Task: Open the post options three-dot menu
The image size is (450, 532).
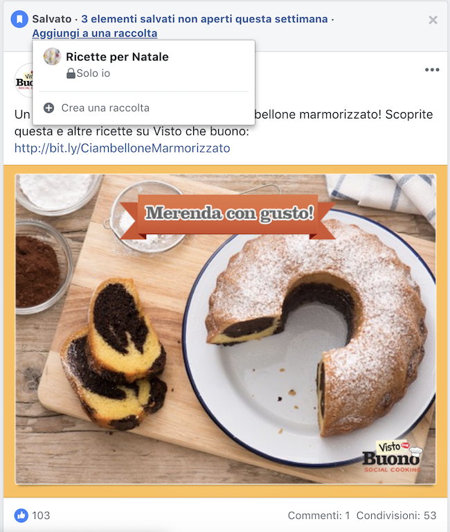Action: (432, 70)
